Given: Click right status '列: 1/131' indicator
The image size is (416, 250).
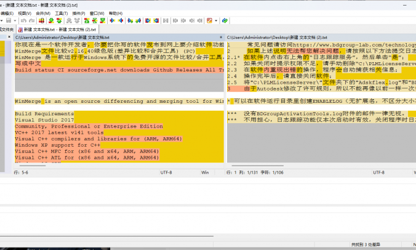Looking at the screenshot, I should point(249,172).
